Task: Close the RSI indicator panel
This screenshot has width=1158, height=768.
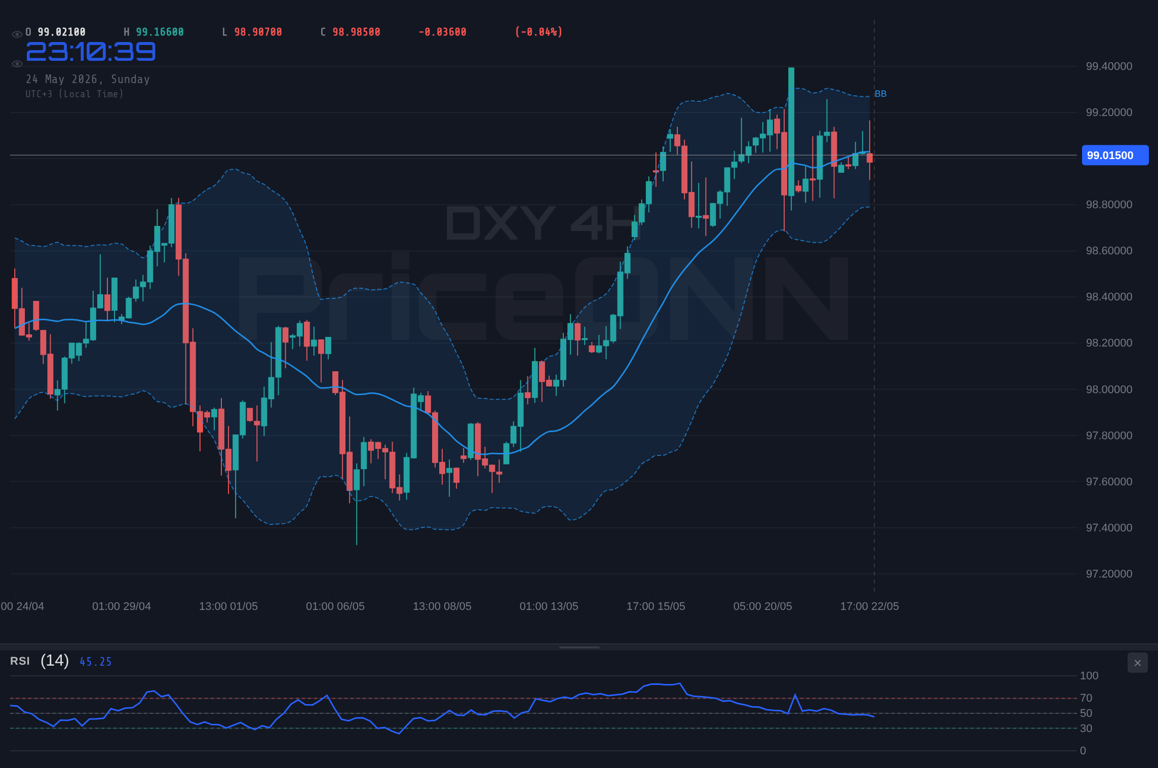Action: pos(1138,663)
